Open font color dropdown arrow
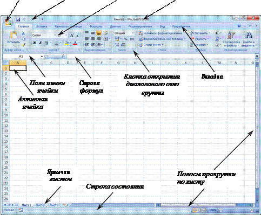 79,43
